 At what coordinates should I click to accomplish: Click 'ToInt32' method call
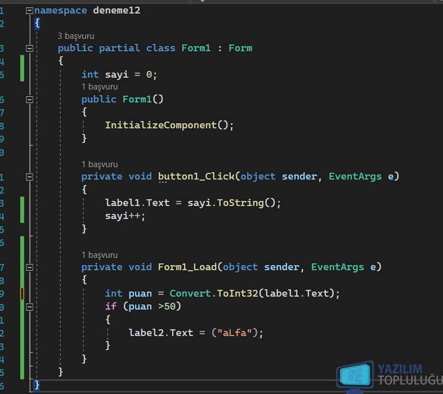pyautogui.click(x=238, y=293)
